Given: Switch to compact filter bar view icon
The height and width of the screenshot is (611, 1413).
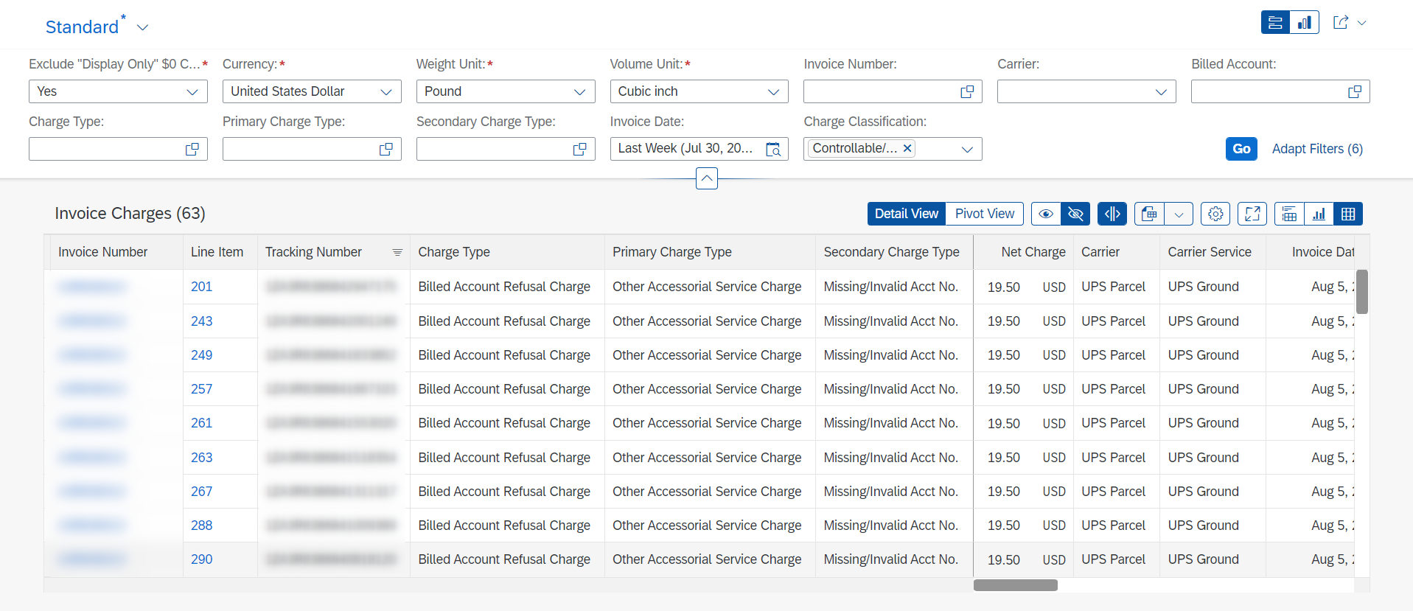Looking at the screenshot, I should tap(1275, 22).
